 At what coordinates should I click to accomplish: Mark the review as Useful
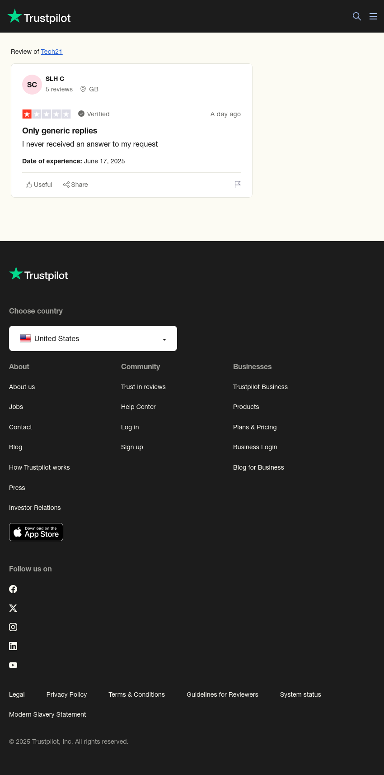(x=39, y=185)
